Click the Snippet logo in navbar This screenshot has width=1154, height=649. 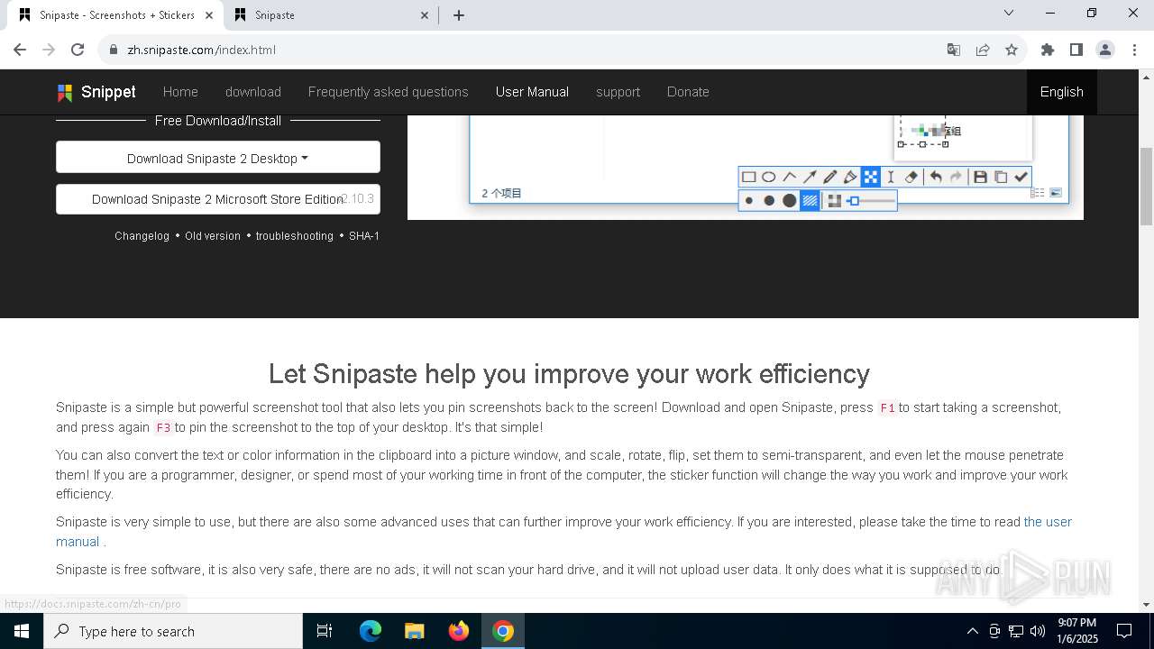[96, 92]
